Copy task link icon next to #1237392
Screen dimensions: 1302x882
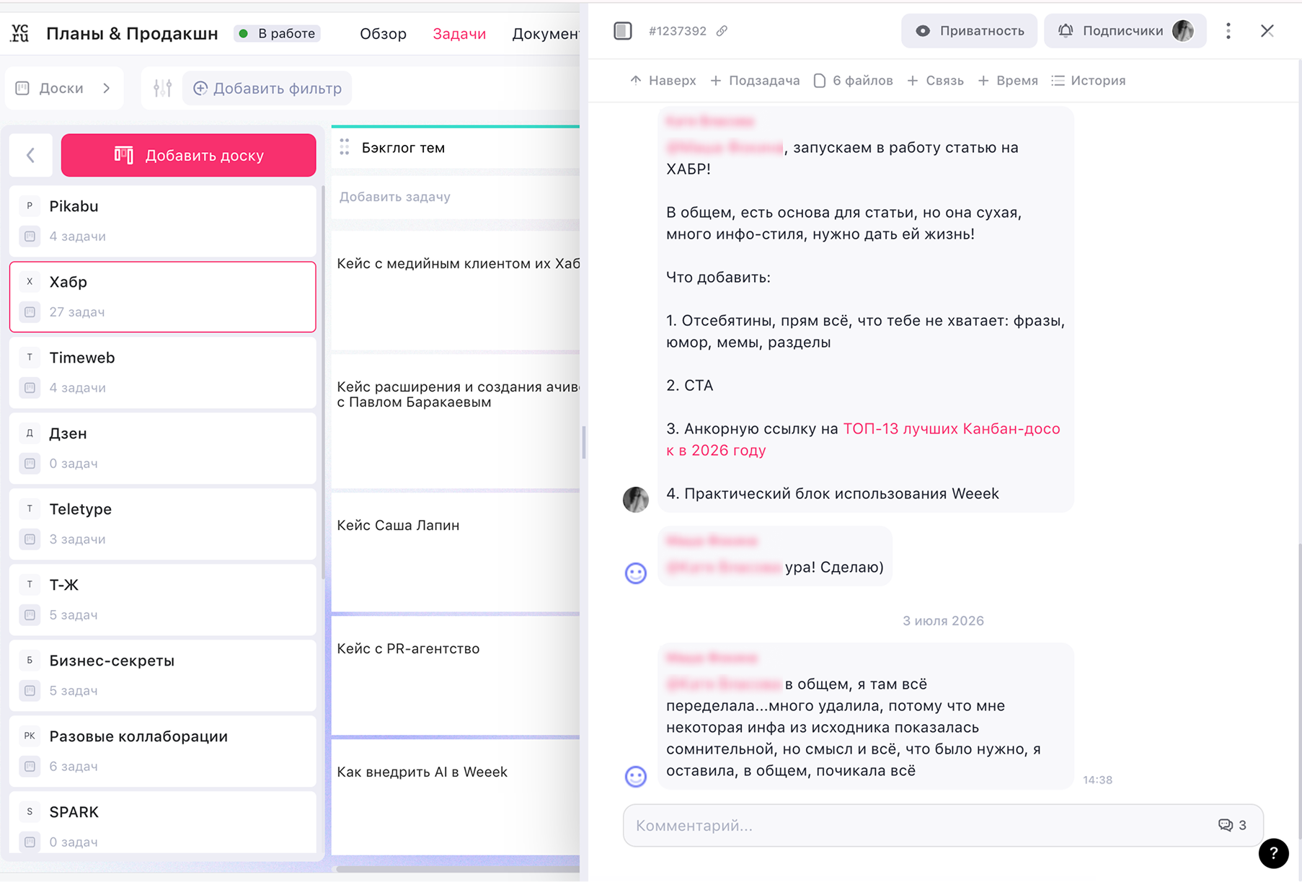(x=722, y=31)
